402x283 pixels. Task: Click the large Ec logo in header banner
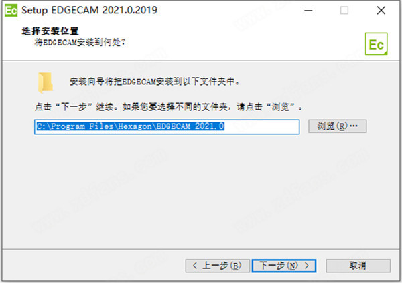376,43
